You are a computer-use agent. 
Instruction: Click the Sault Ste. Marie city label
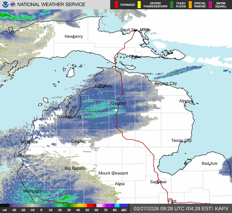pos(135,30)
